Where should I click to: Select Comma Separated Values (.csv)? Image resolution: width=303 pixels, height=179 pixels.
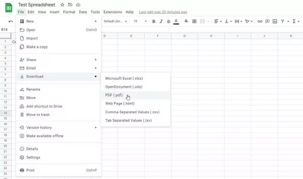pyautogui.click(x=132, y=112)
